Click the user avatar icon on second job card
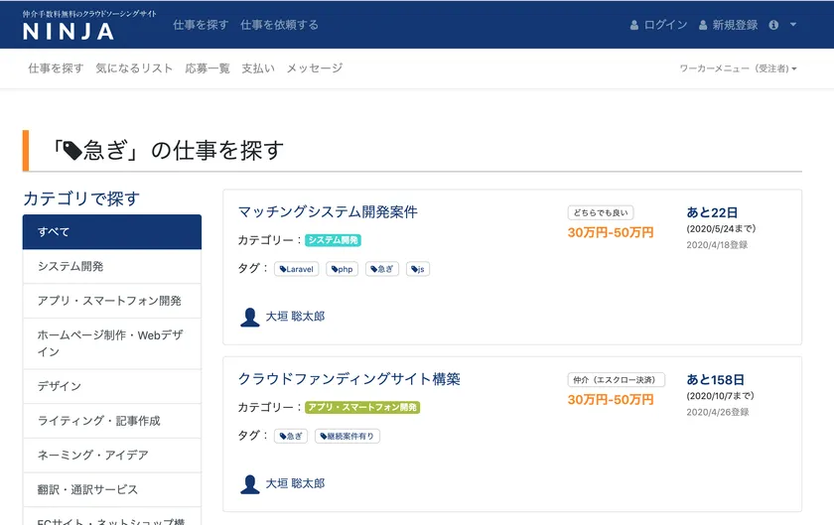Viewport: 834px width, 525px height. (x=249, y=483)
